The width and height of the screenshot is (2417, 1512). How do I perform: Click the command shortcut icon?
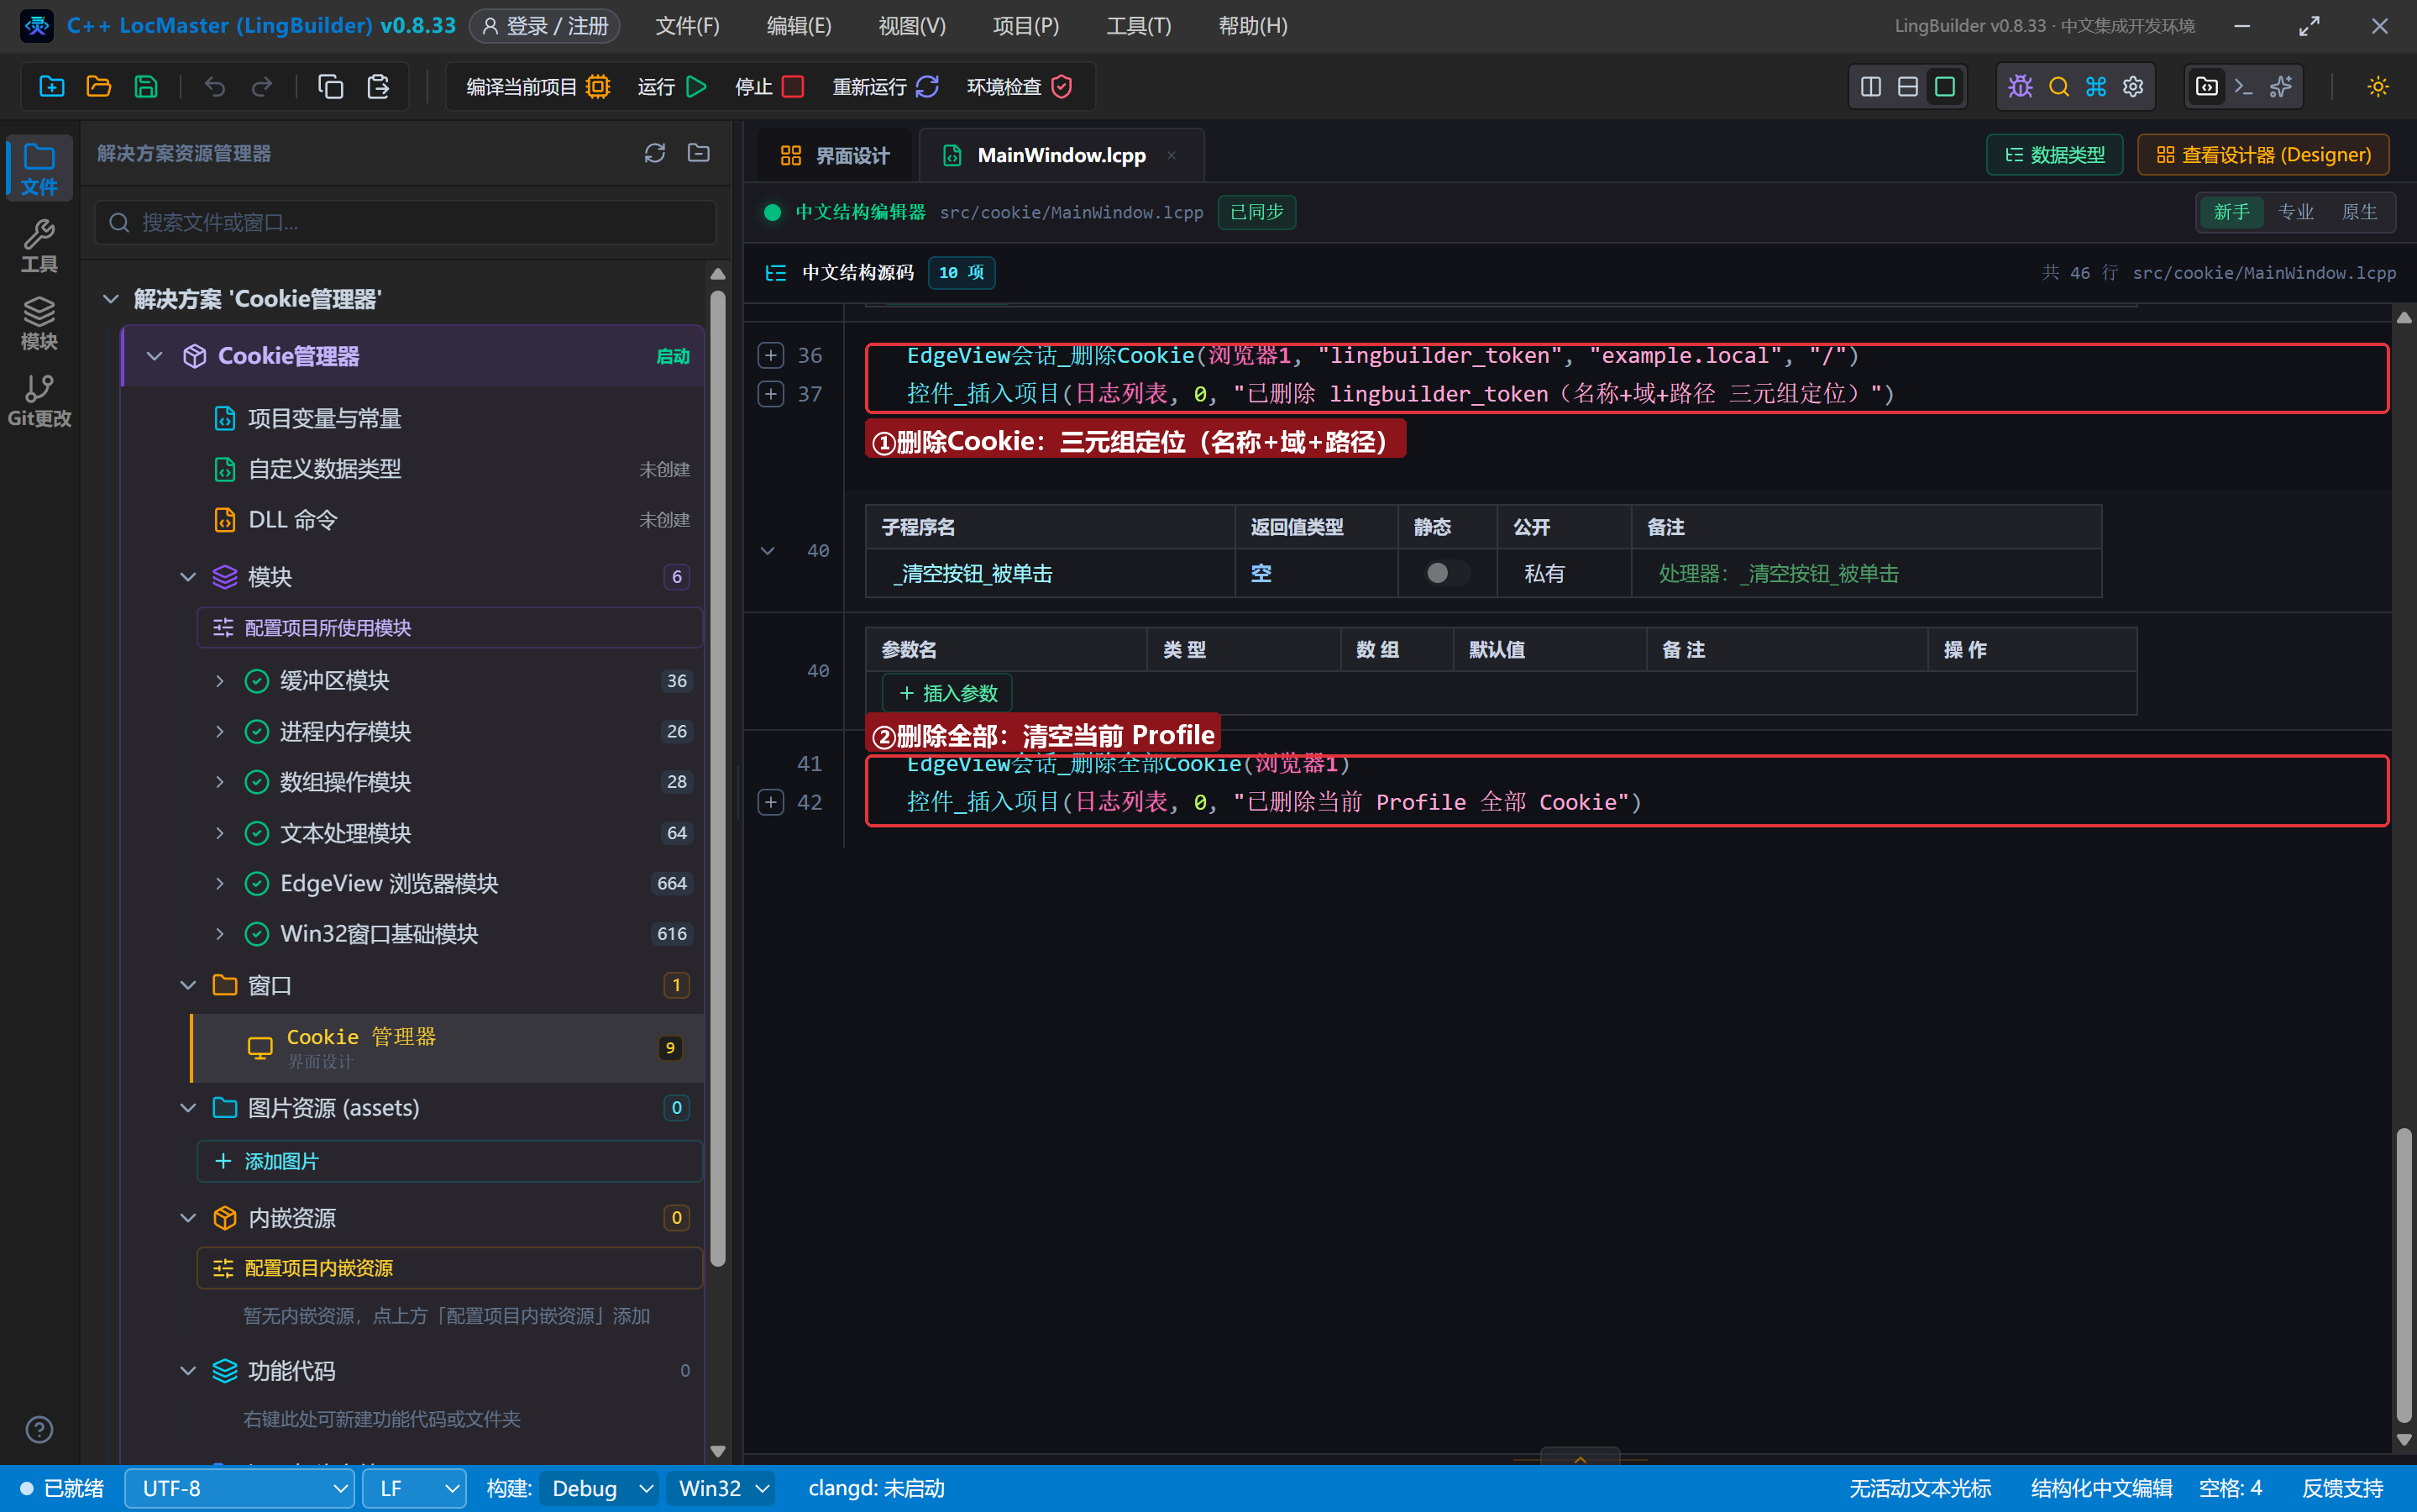point(2096,87)
